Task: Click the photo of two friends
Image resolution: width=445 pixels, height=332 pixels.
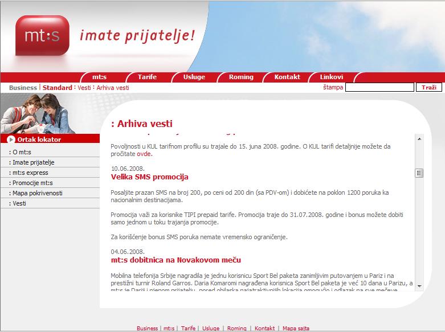Action: [x=38, y=113]
